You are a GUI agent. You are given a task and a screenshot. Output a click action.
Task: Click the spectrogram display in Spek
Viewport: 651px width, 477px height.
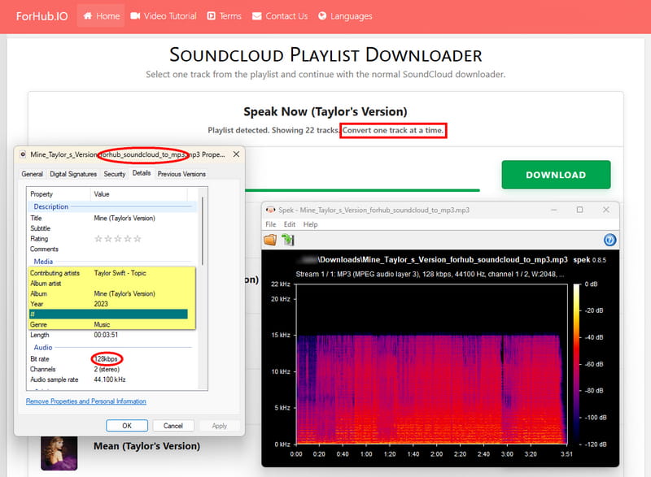pos(432,364)
